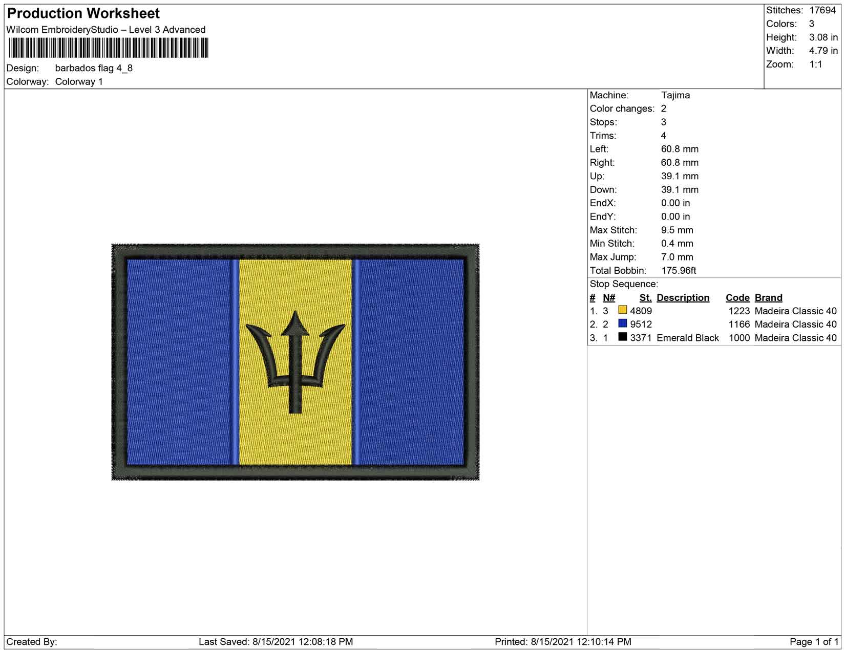This screenshot has height=650, width=845.
Task: Click the 'Created By:' footer label
Action: tap(32, 642)
